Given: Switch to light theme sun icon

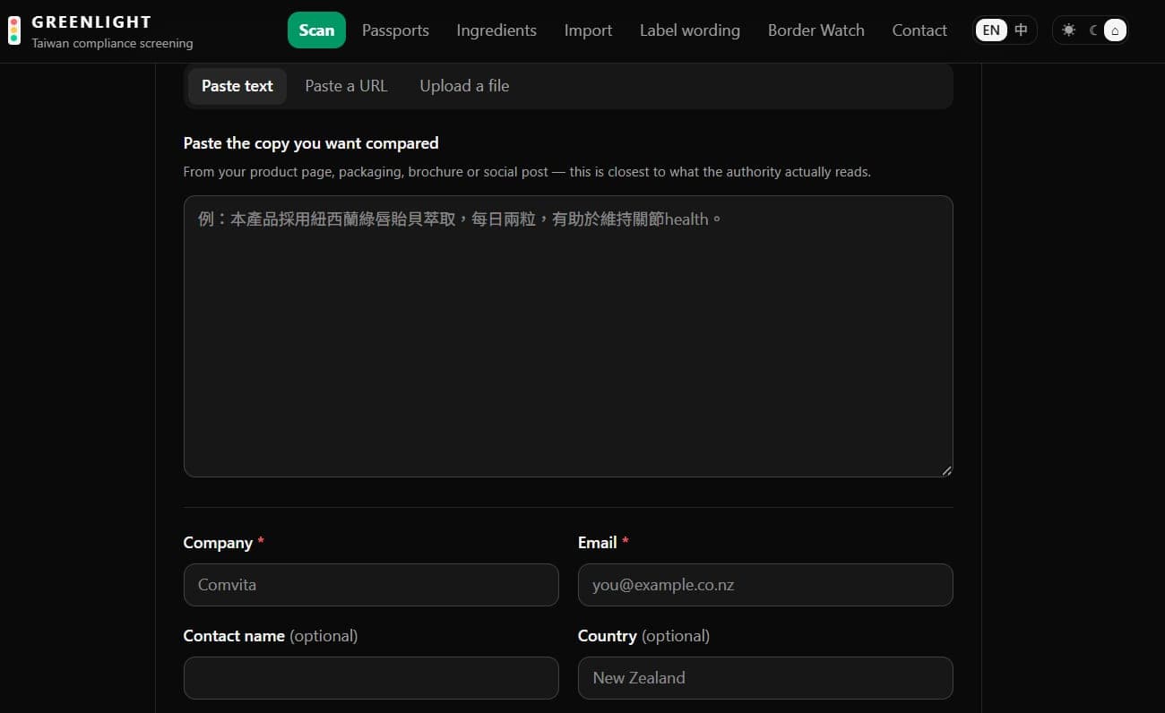Looking at the screenshot, I should tap(1068, 30).
